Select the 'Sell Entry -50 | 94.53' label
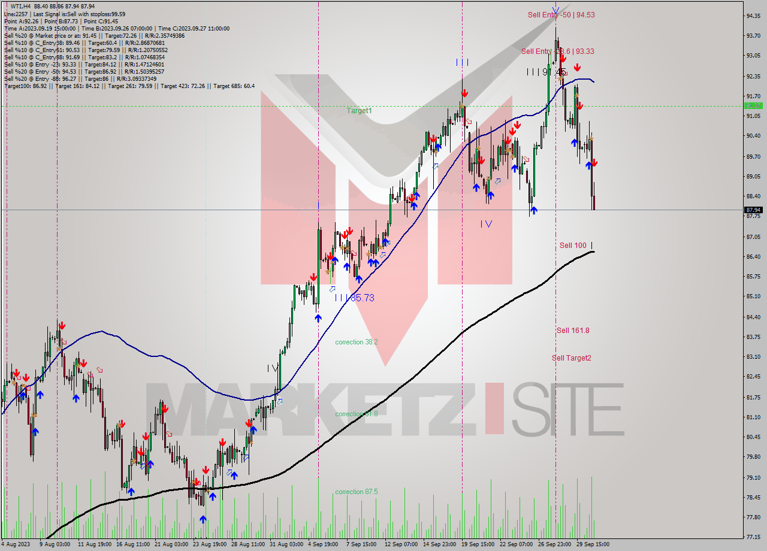767x551 pixels. click(561, 15)
